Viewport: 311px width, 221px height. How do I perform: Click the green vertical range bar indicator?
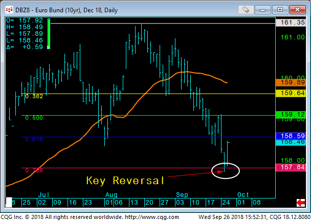pyautogui.click(x=48, y=34)
